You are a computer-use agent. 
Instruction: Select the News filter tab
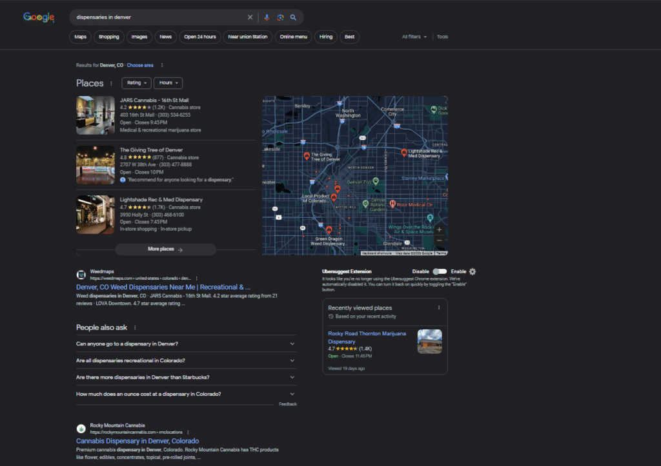coord(166,37)
